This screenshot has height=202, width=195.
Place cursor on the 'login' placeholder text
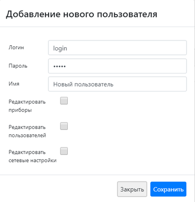point(60,49)
